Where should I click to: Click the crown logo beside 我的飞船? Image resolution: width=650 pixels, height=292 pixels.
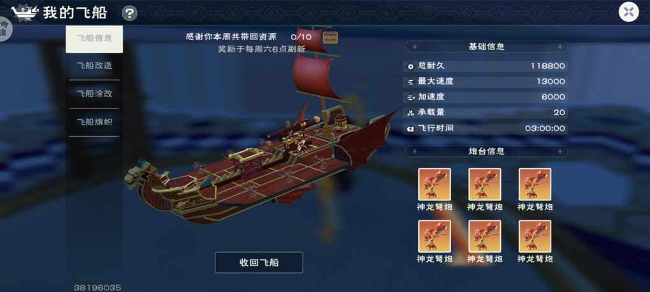(25, 13)
